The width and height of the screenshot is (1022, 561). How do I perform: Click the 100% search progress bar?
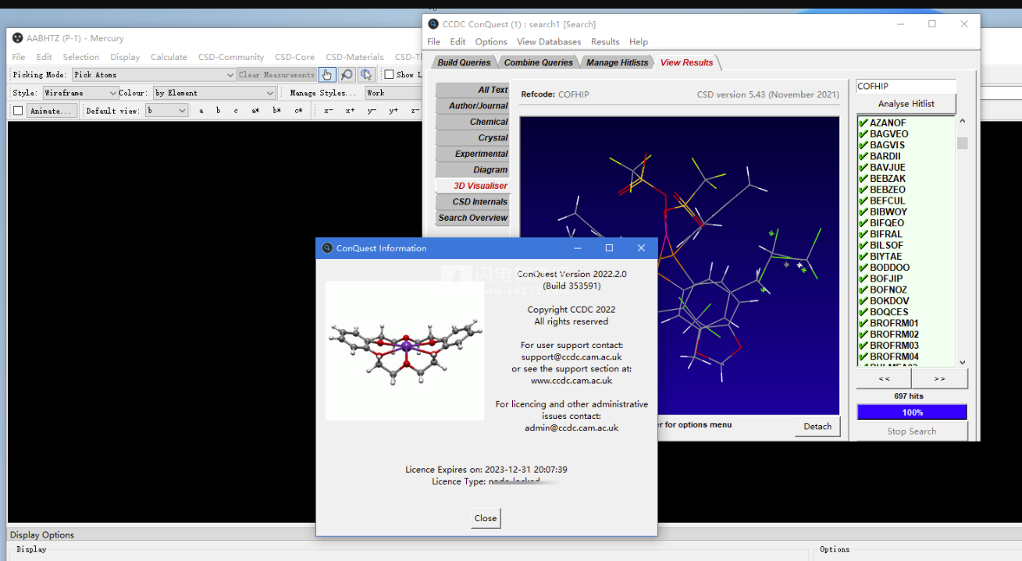912,412
